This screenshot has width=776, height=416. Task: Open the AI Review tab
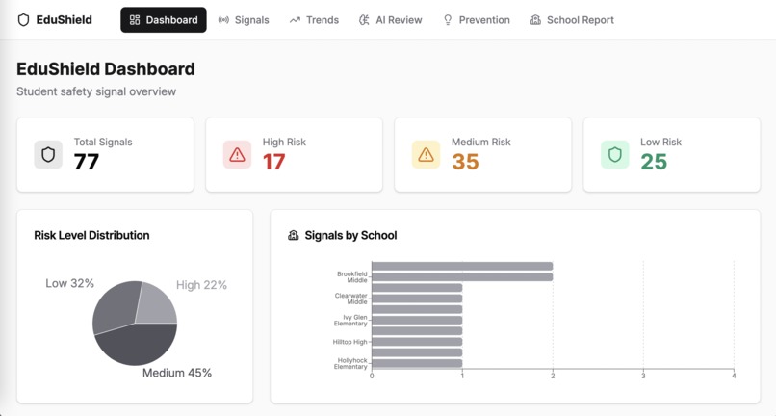[x=391, y=20]
